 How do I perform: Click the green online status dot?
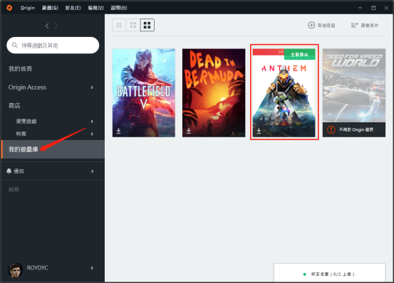(x=304, y=274)
